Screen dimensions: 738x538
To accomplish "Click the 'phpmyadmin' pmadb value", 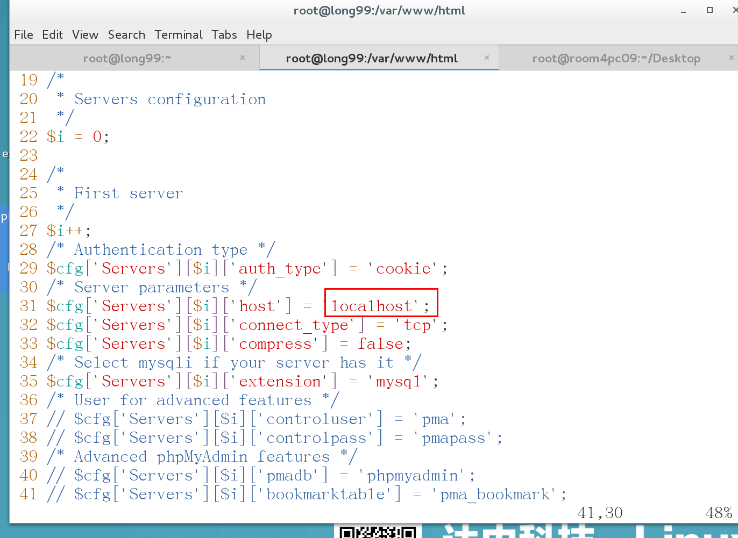I will [x=413, y=476].
